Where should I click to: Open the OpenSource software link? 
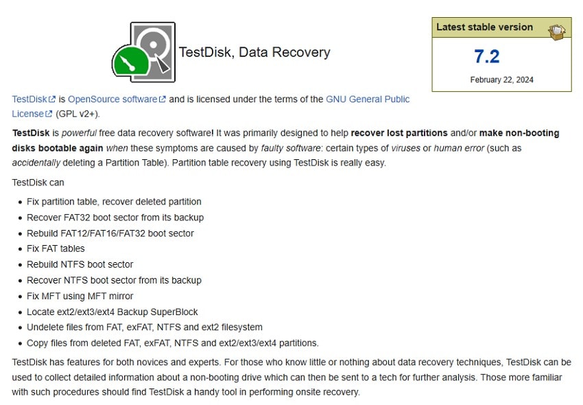(112, 99)
